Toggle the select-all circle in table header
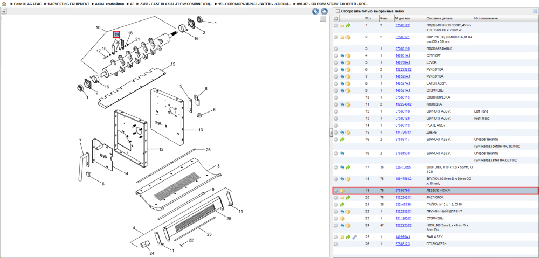The width and height of the screenshot is (539, 258). tap(336, 18)
